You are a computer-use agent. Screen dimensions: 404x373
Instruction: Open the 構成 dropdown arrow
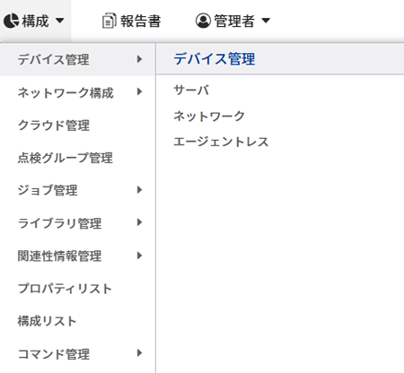60,21
